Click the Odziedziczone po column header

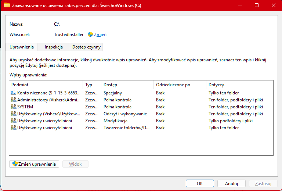tap(179, 85)
